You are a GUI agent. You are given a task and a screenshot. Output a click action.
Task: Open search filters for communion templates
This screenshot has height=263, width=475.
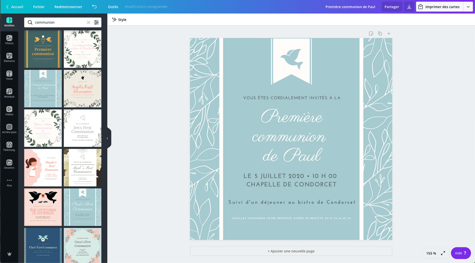click(x=96, y=22)
